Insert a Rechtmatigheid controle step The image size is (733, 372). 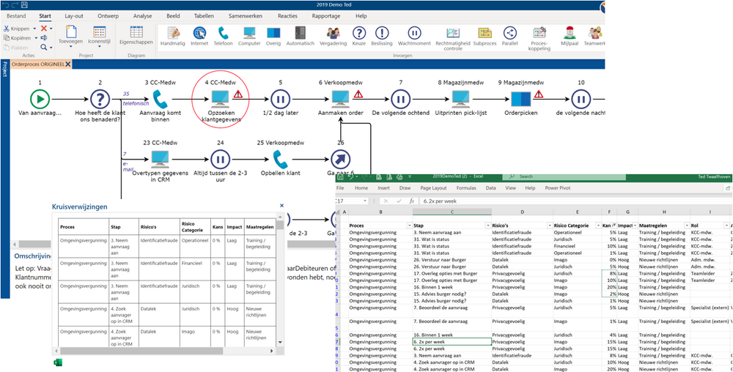point(452,38)
